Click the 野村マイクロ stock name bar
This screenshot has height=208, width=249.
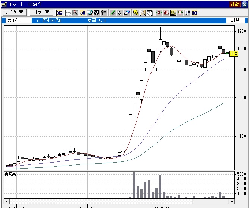pos(52,20)
